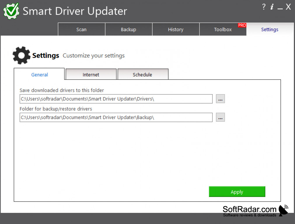The height and width of the screenshot is (224, 295).
Task: Select the General settings sub-tab
Action: (x=39, y=74)
